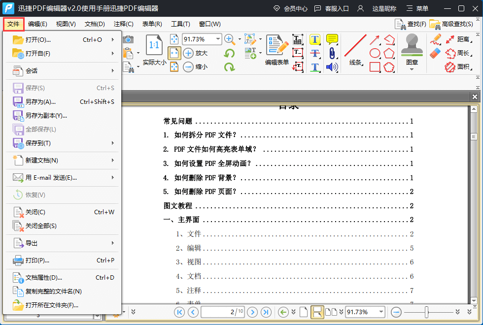483x325 pixels.
Task: Select the paperclip file attachment tool
Action: click(332, 53)
